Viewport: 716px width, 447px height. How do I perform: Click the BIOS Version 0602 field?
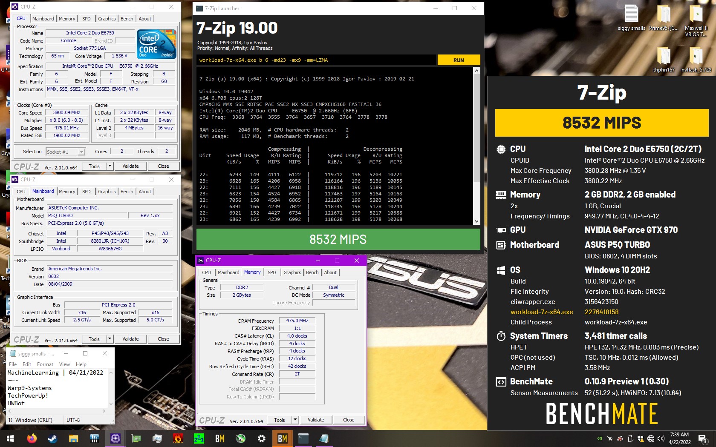(x=110, y=276)
